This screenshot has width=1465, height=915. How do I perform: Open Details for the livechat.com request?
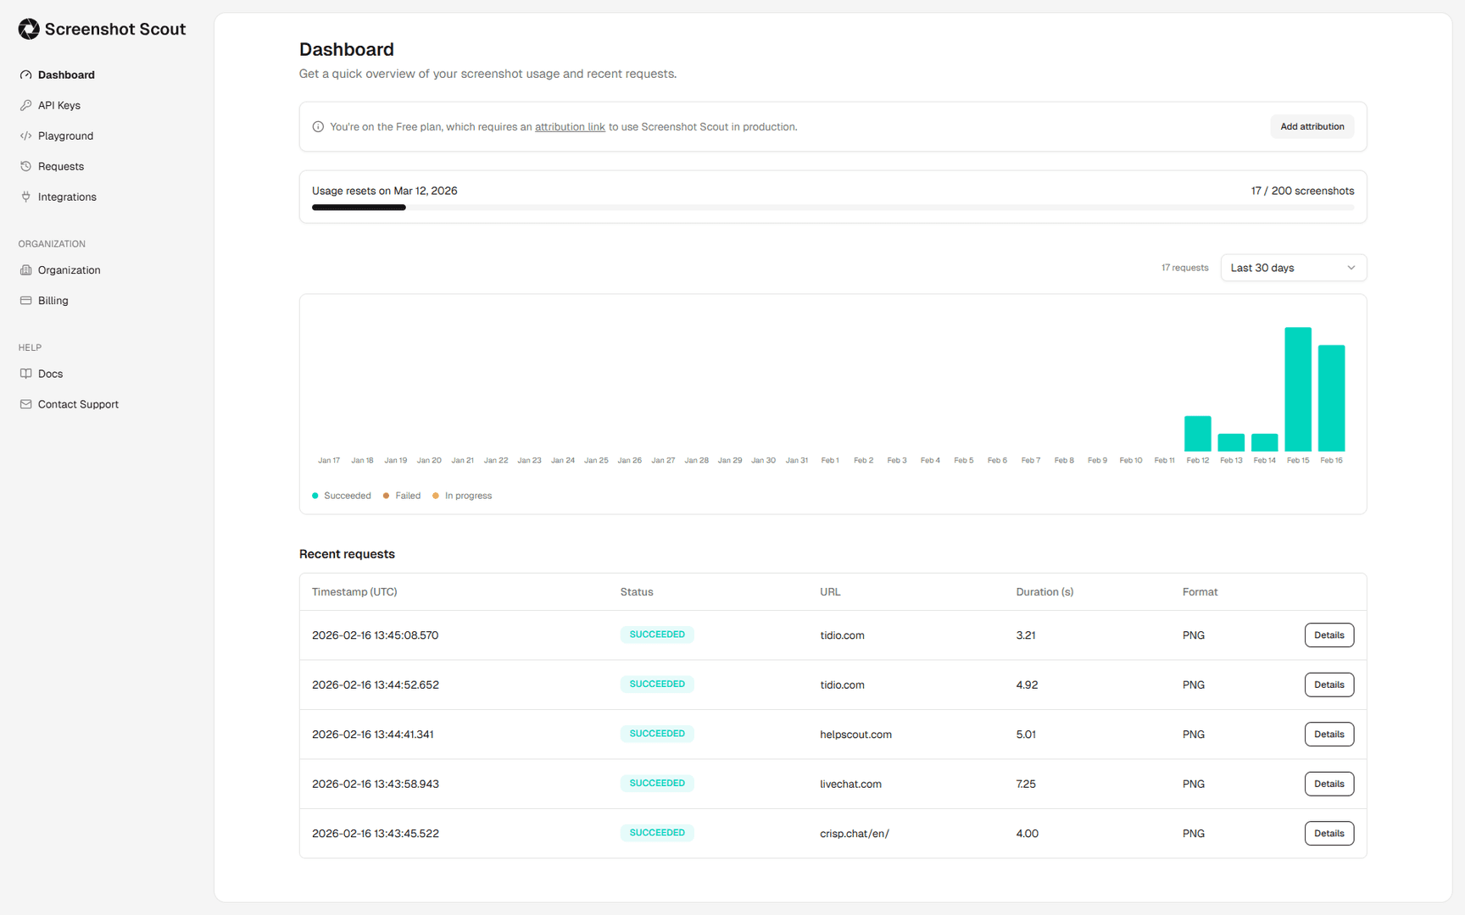[x=1329, y=784]
